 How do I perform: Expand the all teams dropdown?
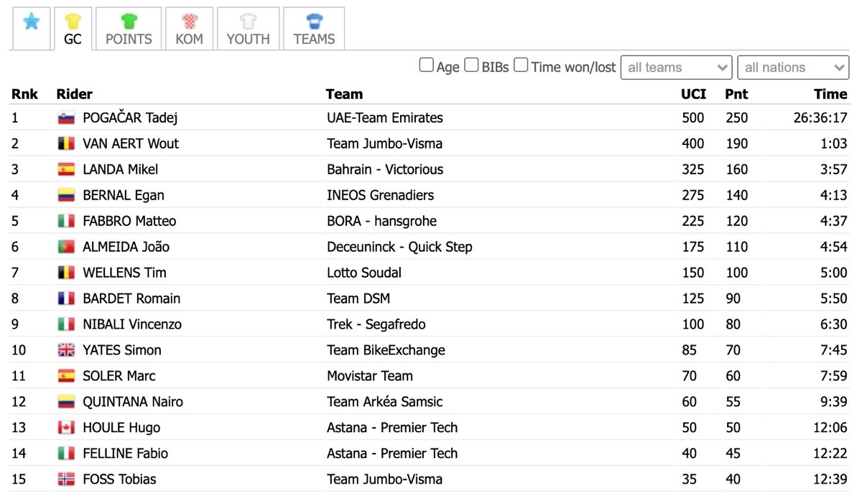click(676, 67)
